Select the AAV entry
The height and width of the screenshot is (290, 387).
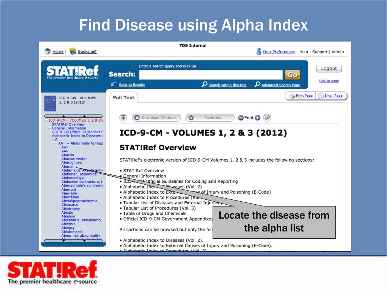pyautogui.click(x=65, y=151)
